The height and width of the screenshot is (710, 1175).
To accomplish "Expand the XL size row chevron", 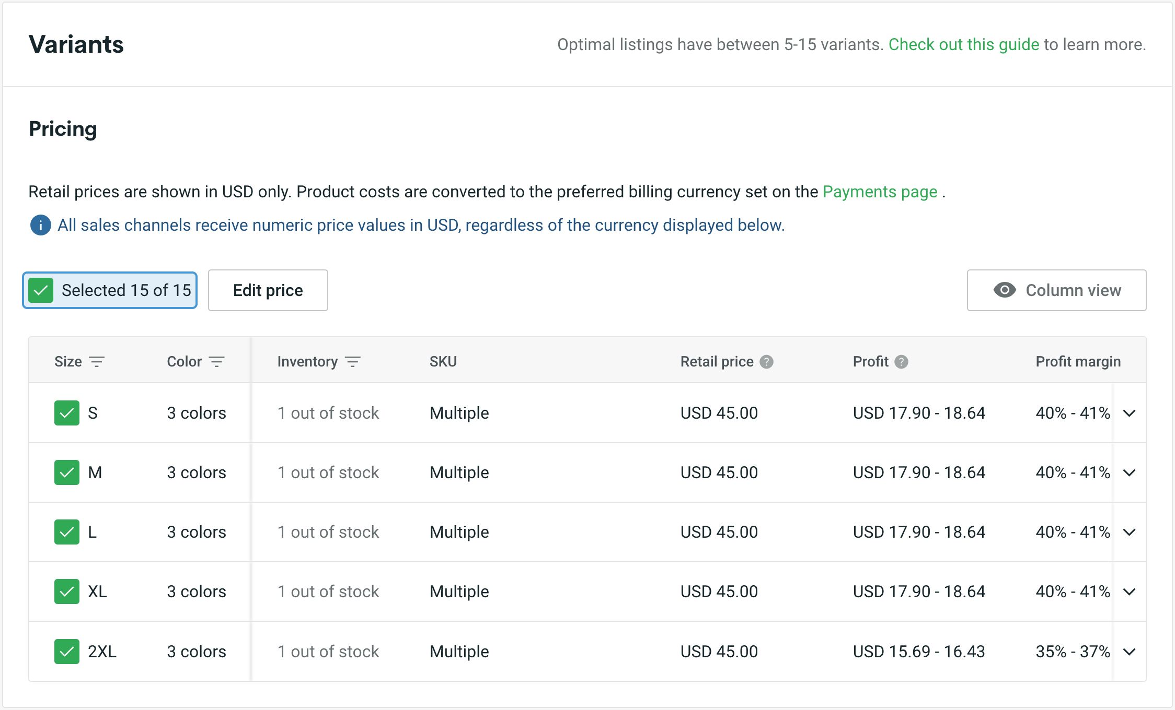I will tap(1129, 592).
